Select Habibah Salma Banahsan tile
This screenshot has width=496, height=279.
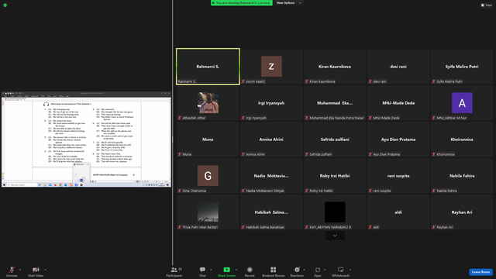click(x=271, y=212)
